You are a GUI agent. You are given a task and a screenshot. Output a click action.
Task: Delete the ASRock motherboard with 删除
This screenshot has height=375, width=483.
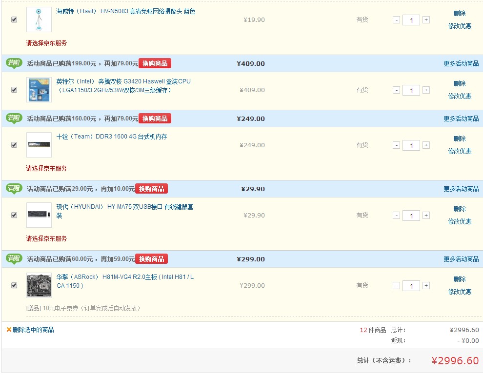point(460,279)
